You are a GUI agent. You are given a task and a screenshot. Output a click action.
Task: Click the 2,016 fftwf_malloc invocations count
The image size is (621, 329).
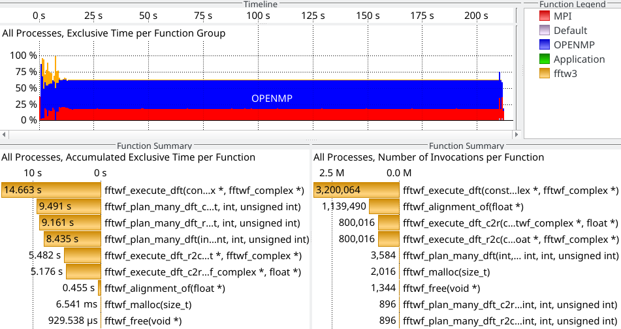[383, 272]
